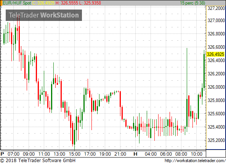The width and height of the screenshot is (226, 164).
Task: Click the P day marker on time axis
Action: pyautogui.click(x=2, y=154)
